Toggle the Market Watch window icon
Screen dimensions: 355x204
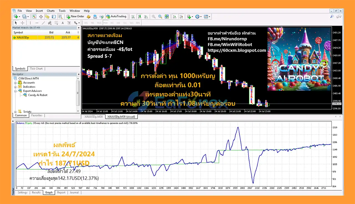(x=34, y=17)
